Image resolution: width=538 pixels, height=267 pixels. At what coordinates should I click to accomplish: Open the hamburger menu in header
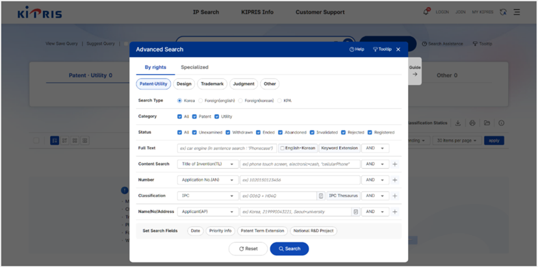point(517,12)
